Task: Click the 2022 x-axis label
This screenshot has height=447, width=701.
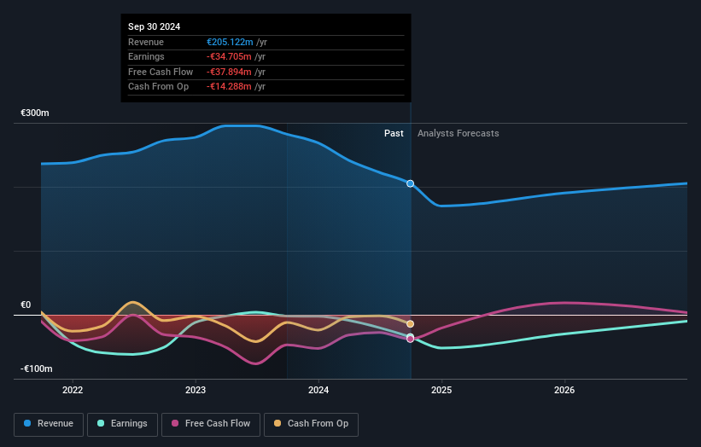Action: (73, 390)
